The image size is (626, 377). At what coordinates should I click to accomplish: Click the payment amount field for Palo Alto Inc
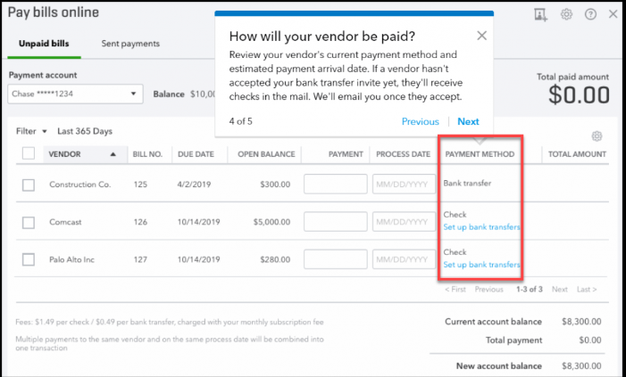336,259
